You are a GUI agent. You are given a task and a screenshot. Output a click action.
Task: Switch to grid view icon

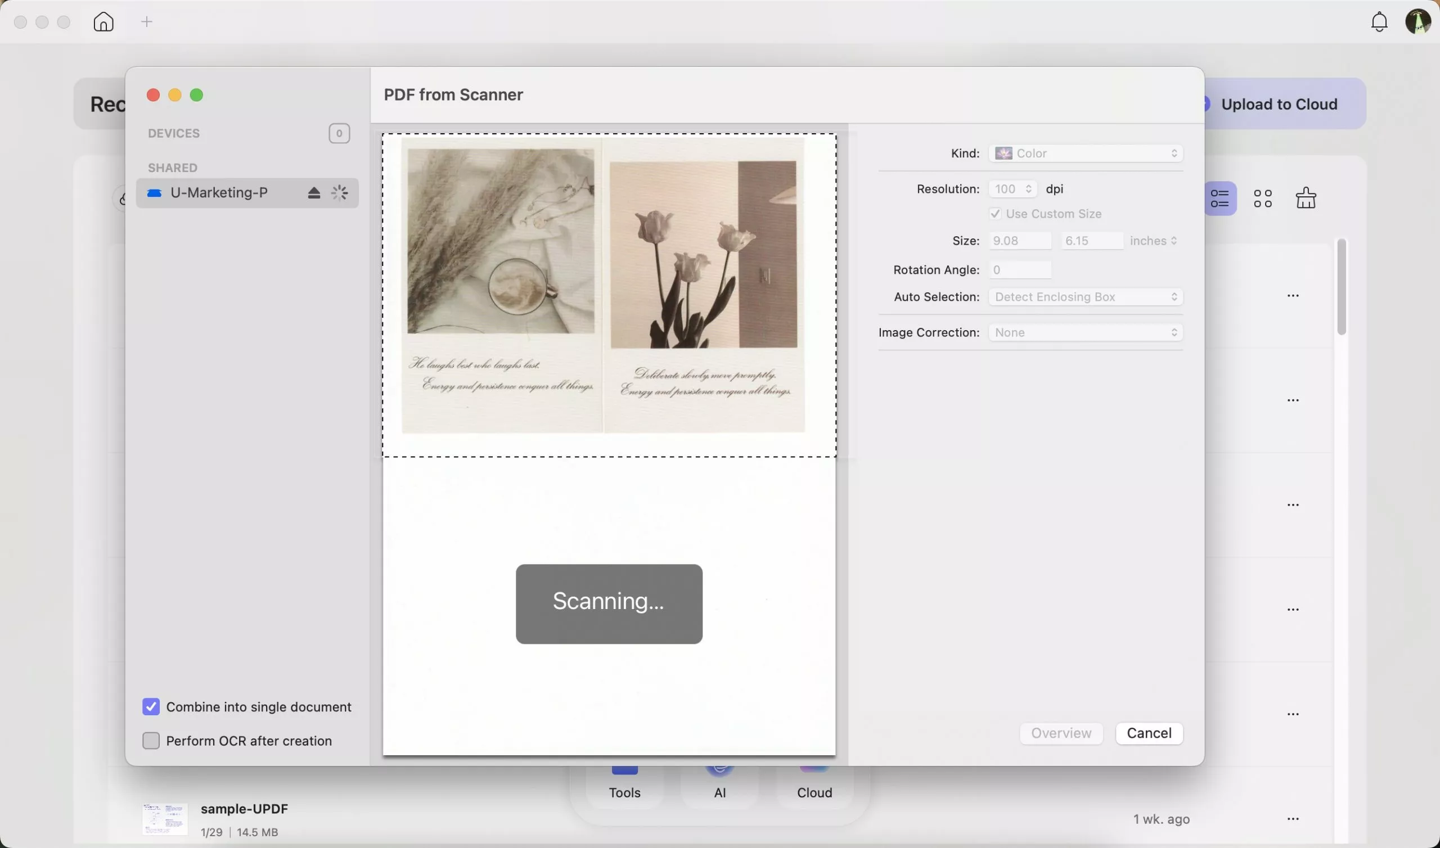click(1263, 199)
